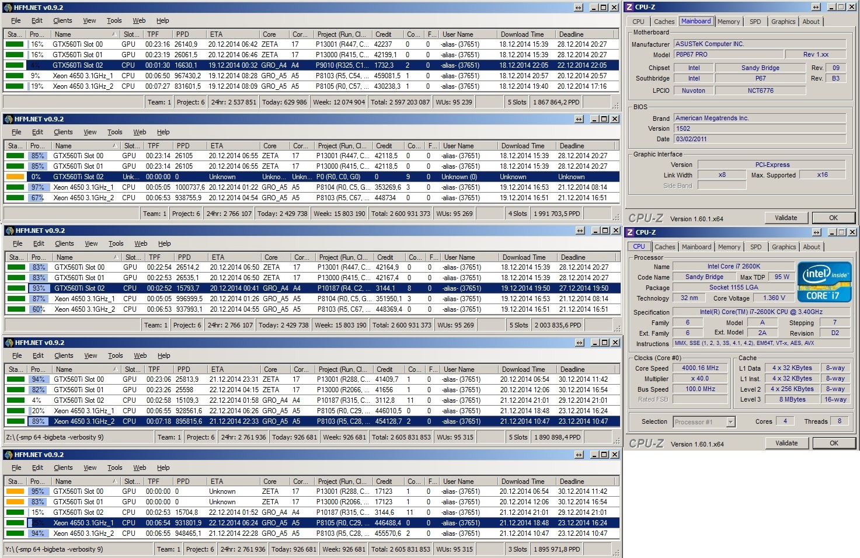Click the purple Z icon in CPU-Z Mainboard window title

point(629,7)
